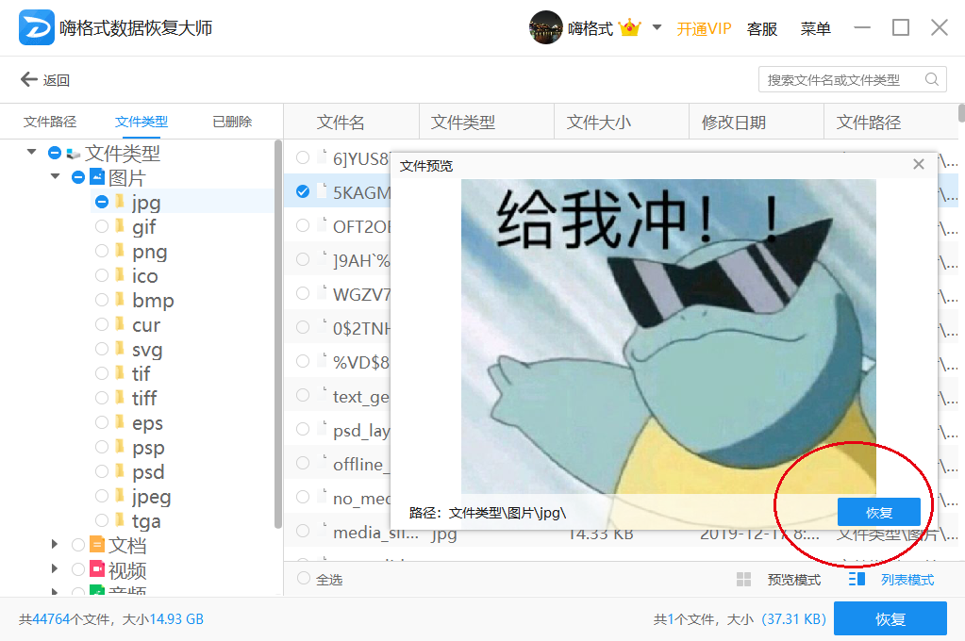Toggle the 全选 select-all checkbox
Image resolution: width=965 pixels, height=641 pixels.
pyautogui.click(x=304, y=578)
